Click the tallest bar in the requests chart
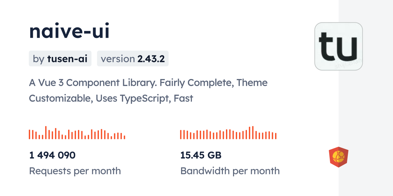Viewport: 393px width, 196px height. click(x=46, y=133)
